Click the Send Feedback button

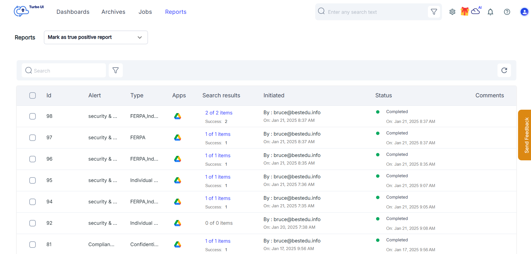tap(526, 134)
